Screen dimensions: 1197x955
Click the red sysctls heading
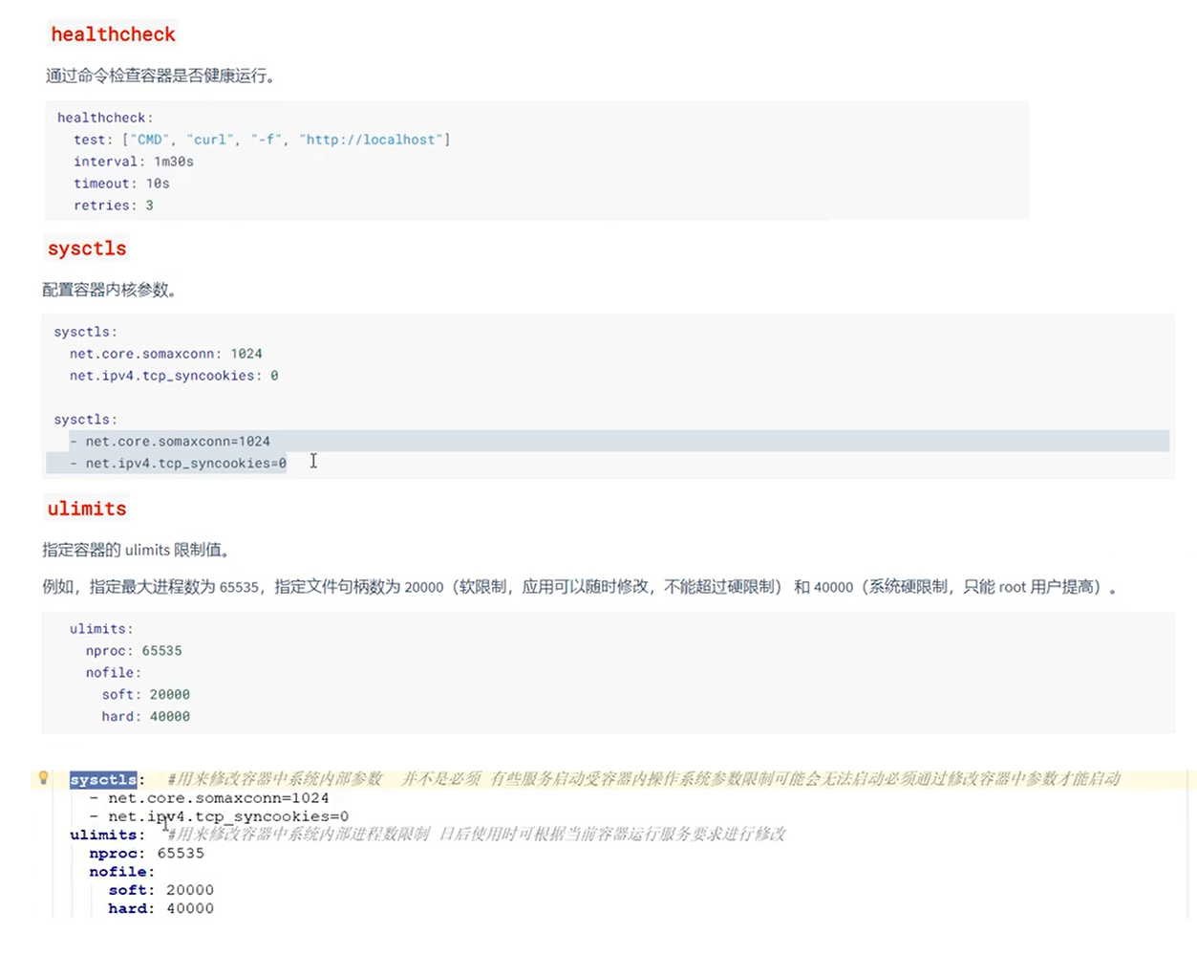87,249
